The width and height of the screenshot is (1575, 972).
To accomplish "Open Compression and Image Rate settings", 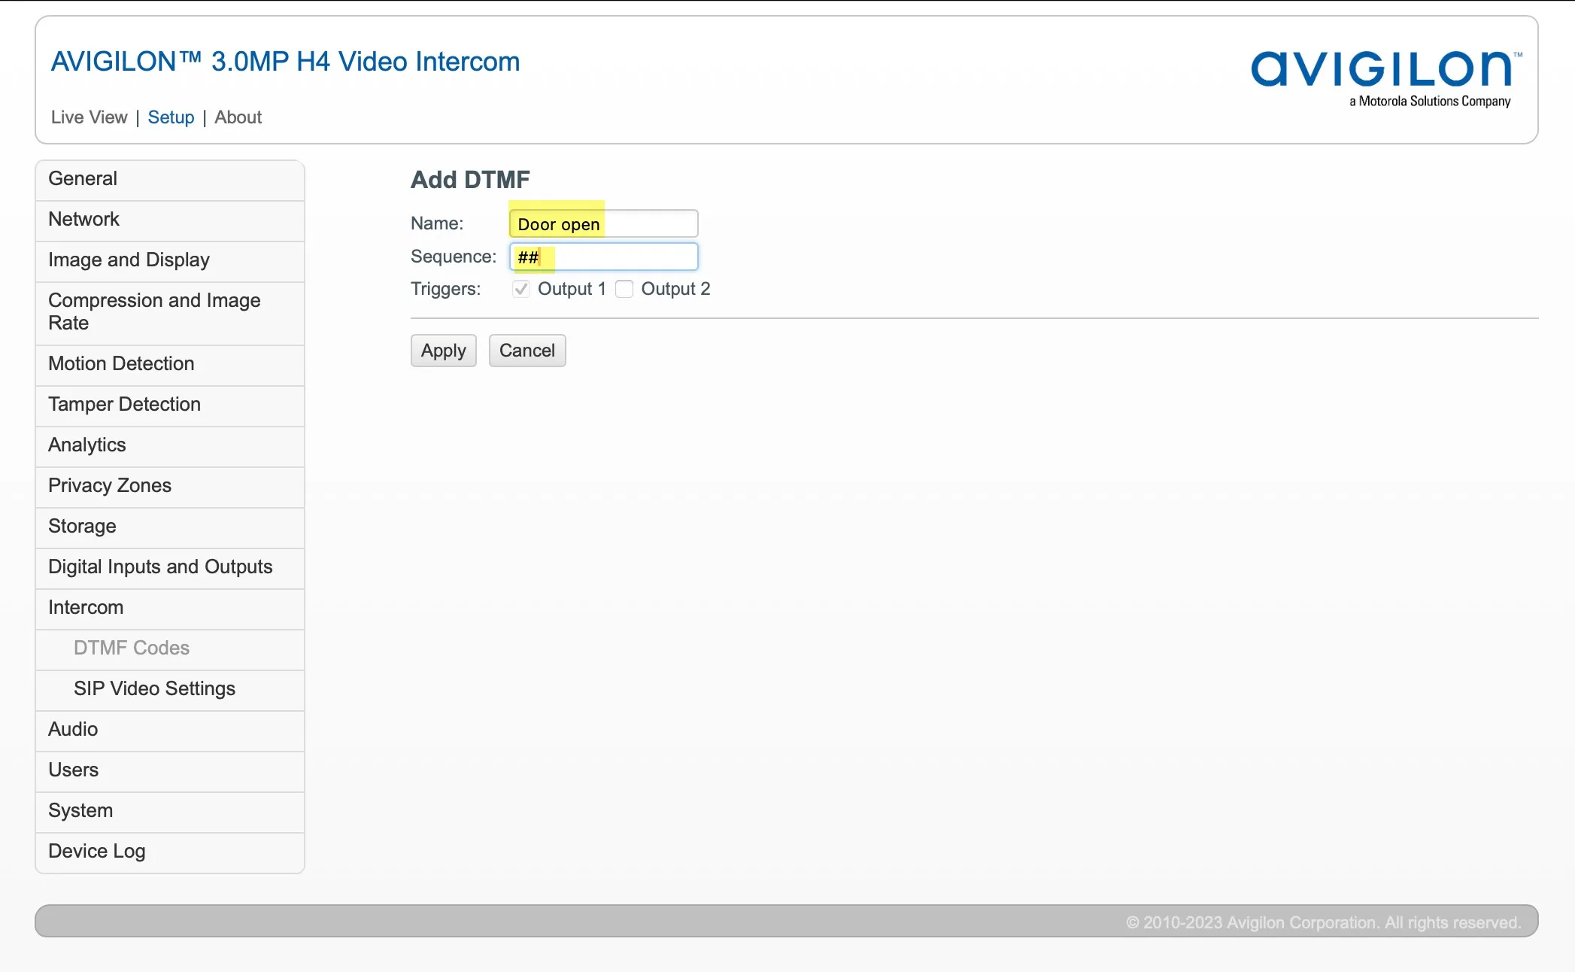I will [170, 312].
